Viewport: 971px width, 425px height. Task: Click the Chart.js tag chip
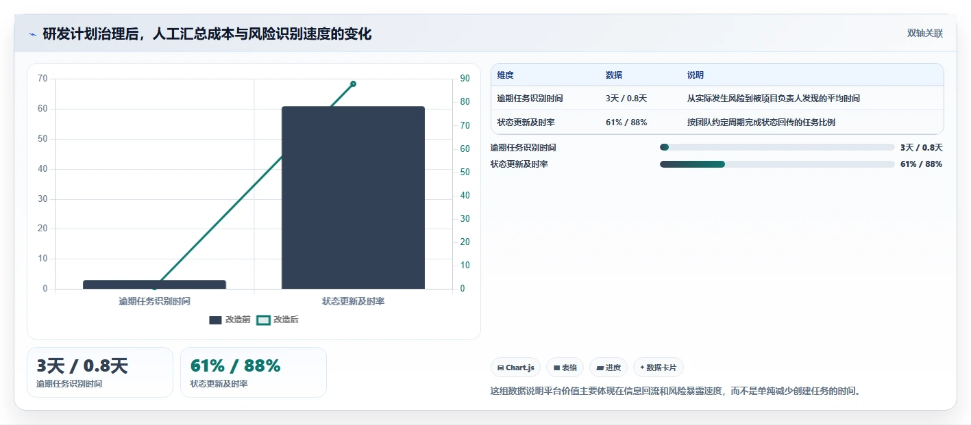(515, 368)
